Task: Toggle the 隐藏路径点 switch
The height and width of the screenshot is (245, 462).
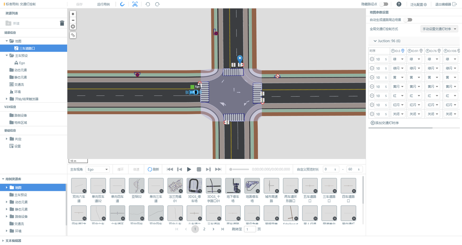Action: tap(384, 4)
